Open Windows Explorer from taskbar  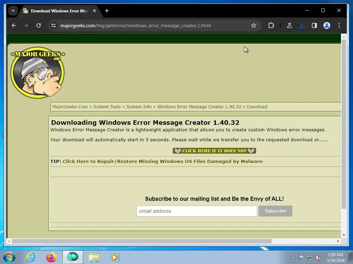point(94,257)
